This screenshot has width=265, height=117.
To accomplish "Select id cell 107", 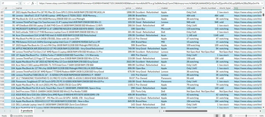I will 10,78.
